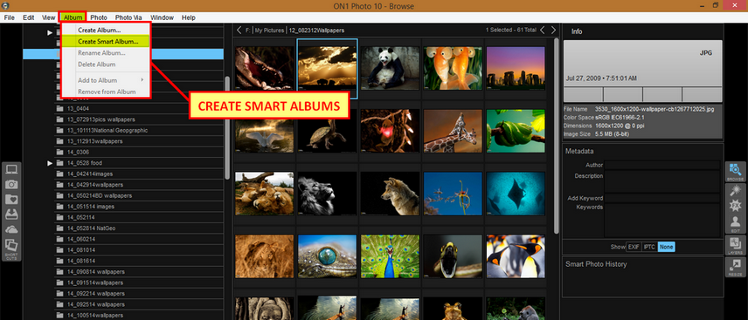Click the Description text field

[662, 181]
